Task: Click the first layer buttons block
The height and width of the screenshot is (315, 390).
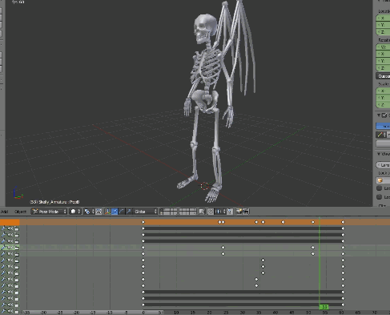Action: pyautogui.click(x=169, y=212)
